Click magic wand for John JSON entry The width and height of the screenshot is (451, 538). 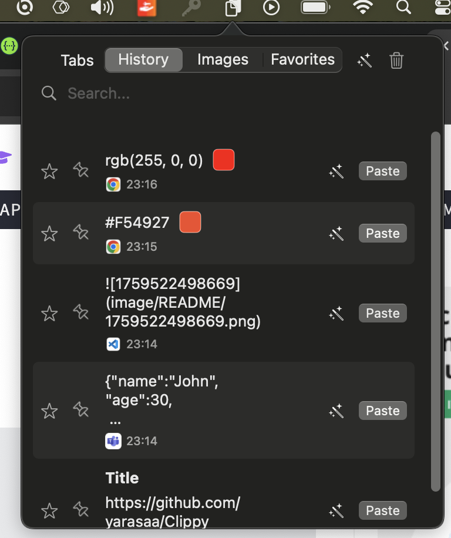(336, 411)
